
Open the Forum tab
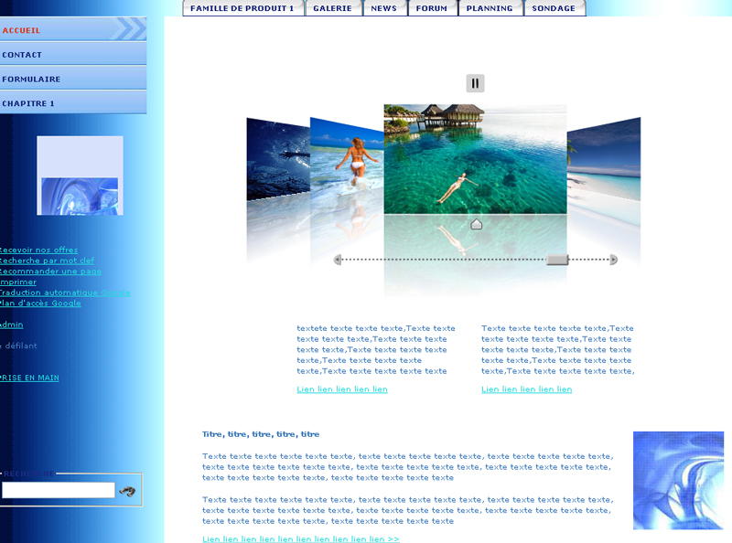pyautogui.click(x=432, y=8)
